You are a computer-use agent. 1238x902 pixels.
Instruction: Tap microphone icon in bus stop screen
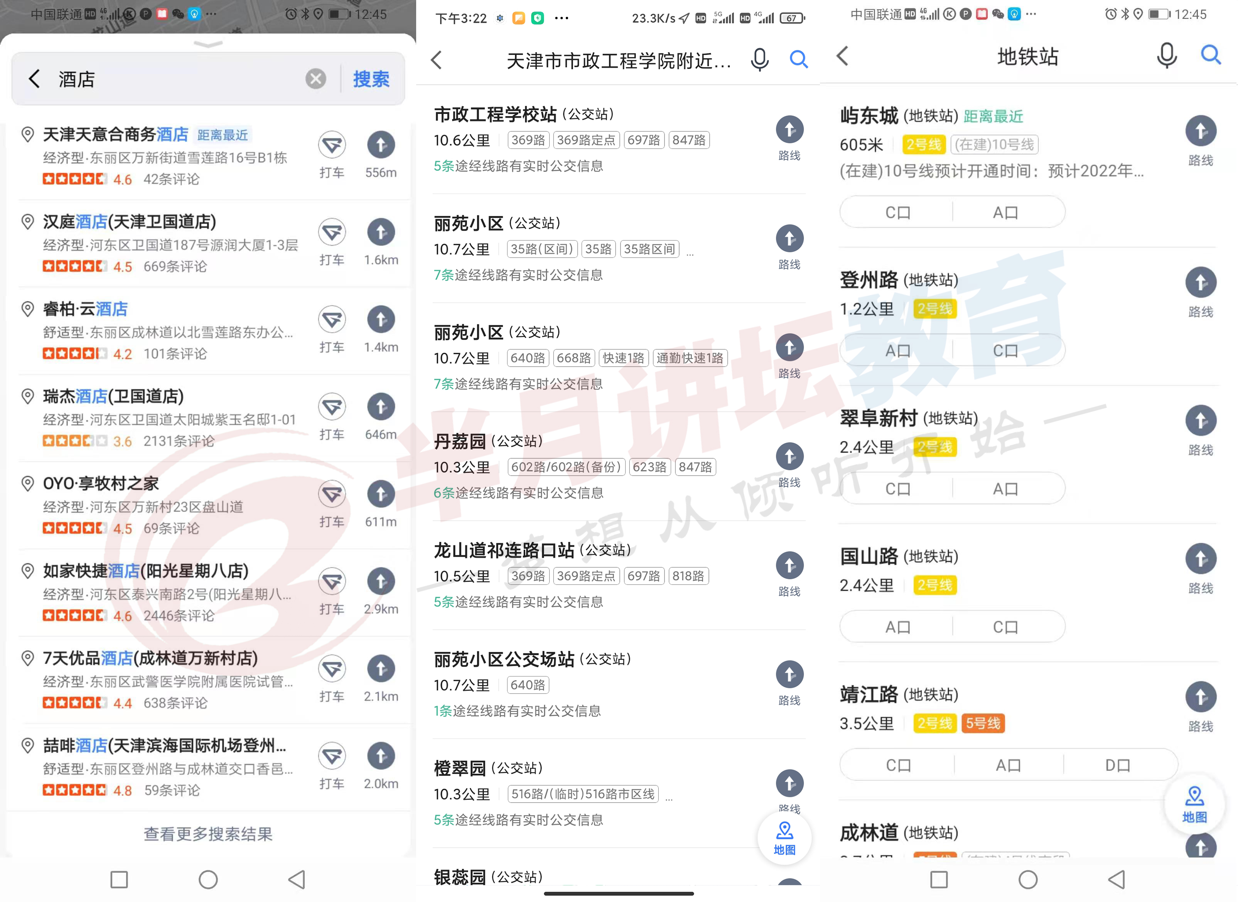759,59
